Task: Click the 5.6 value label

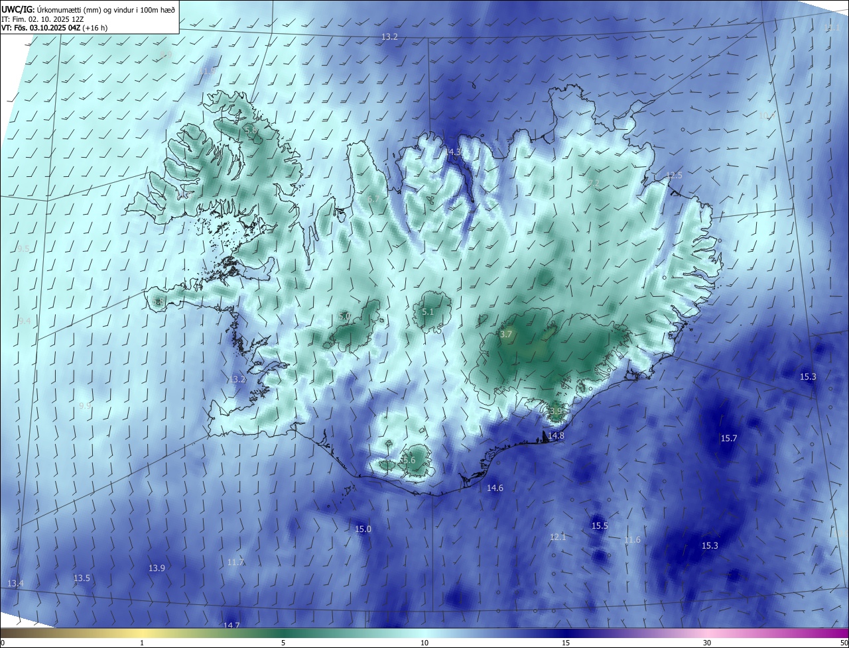Action: tap(409, 460)
